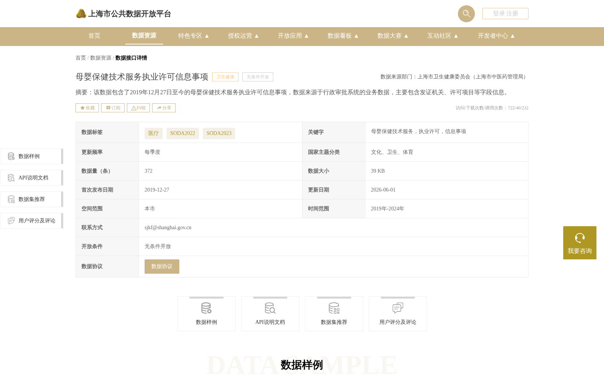604x377 pixels.
Task: Click the 无条件开放 value in 开放条件 row
Action: (x=158, y=247)
